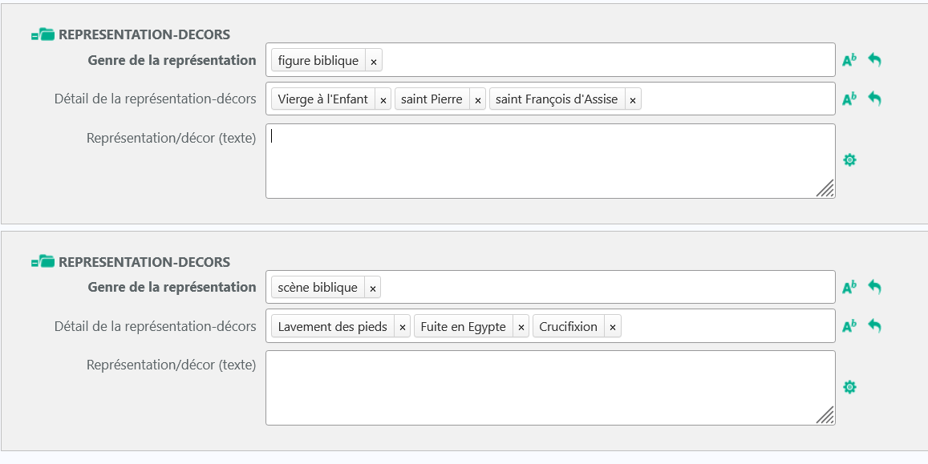Collapse the first REPRESENTATION-DECORS folder icon
Screen dimensions: 928x464
43,35
